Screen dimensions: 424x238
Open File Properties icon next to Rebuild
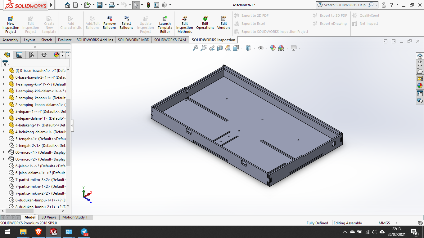click(156, 5)
